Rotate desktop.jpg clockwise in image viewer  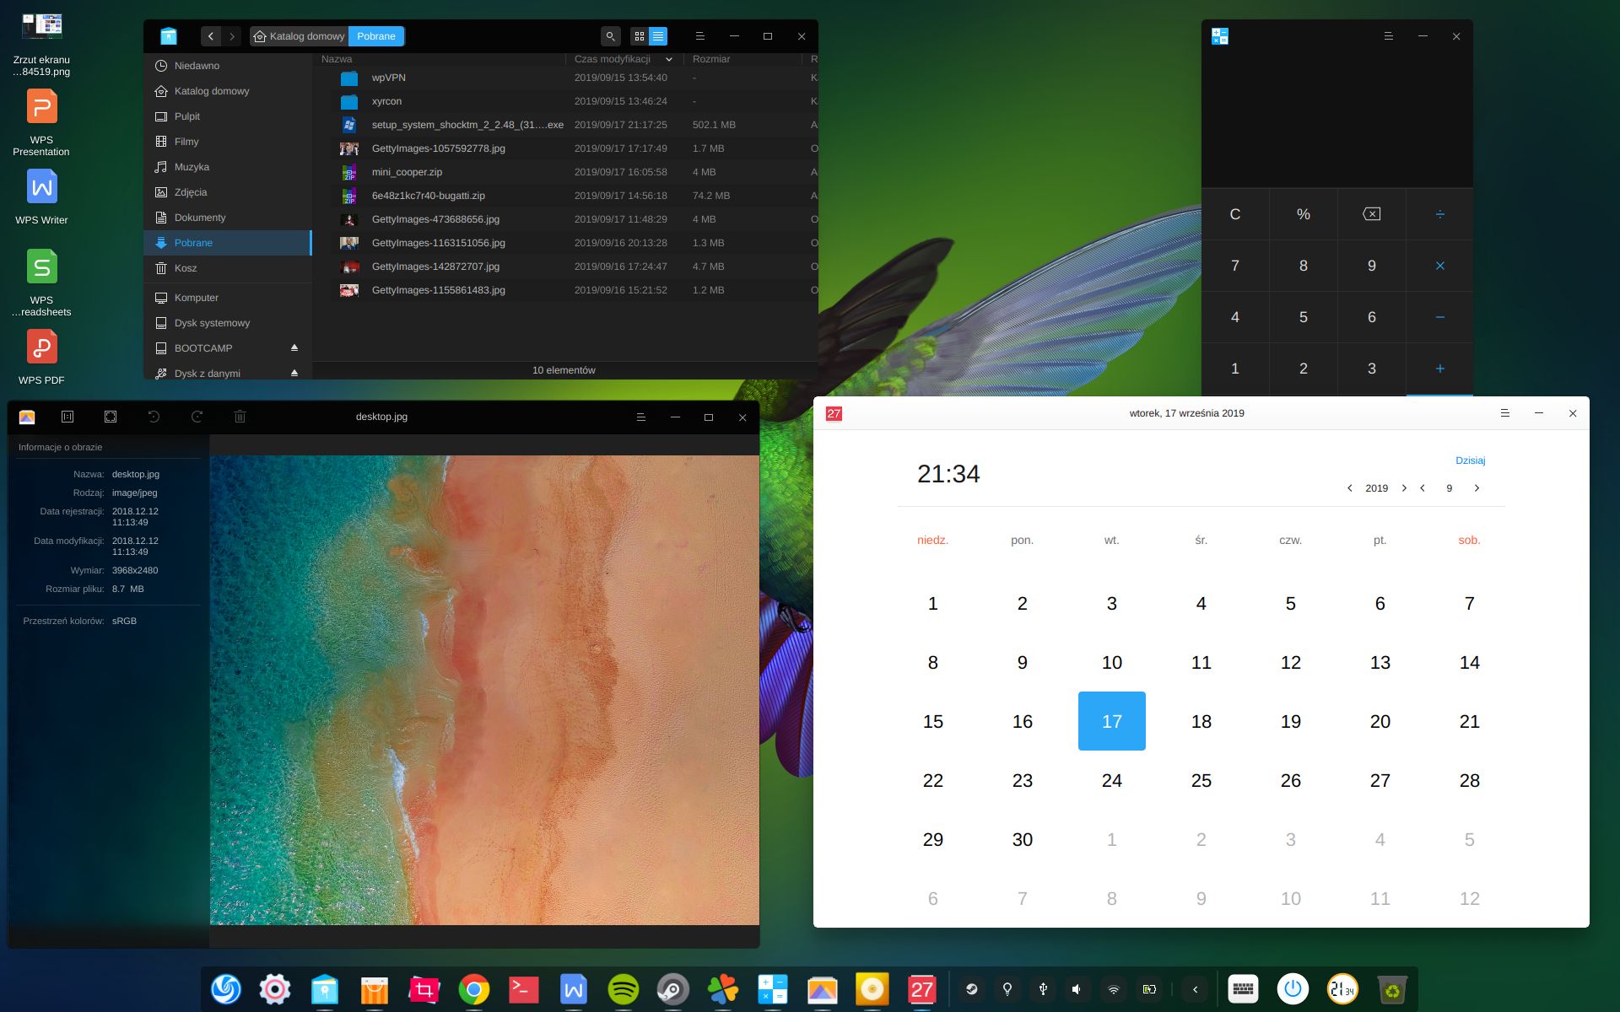pyautogui.click(x=197, y=416)
